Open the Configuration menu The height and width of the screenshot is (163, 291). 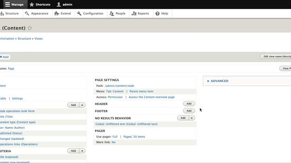tap(90, 14)
